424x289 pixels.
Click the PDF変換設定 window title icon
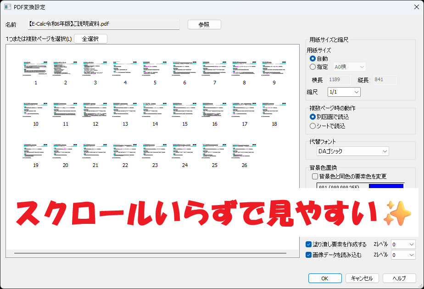click(x=7, y=7)
